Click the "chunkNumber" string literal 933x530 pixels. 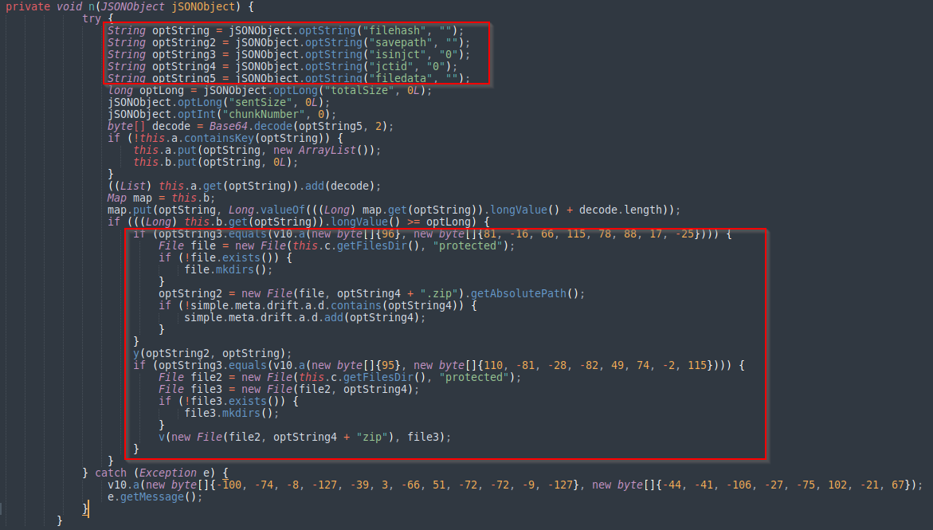click(264, 114)
